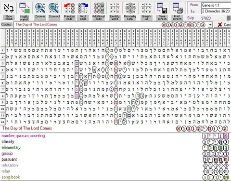231x181 pixels.
Task: Select the 'refutation' term
Action: point(10,165)
